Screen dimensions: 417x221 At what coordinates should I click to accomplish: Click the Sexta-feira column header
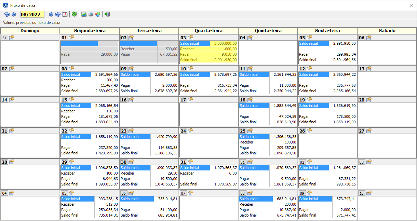(327, 31)
